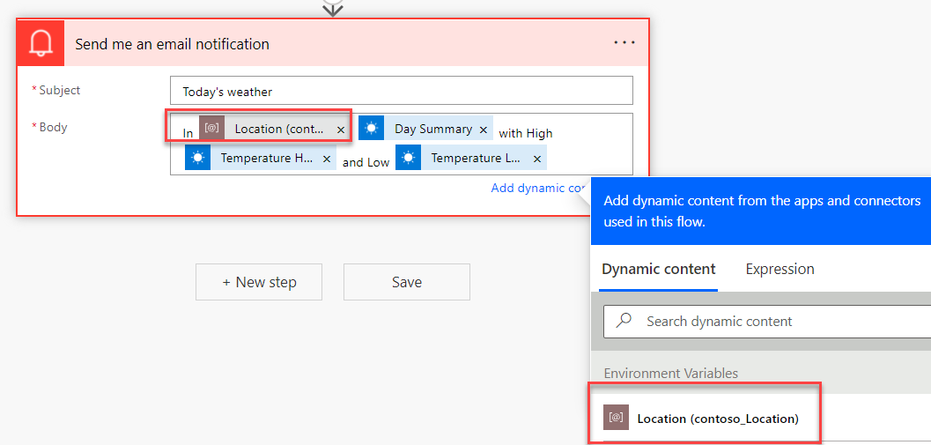Viewport: 931px width, 445px height.
Task: Click the Location (cont... token label
Action: [x=280, y=129]
